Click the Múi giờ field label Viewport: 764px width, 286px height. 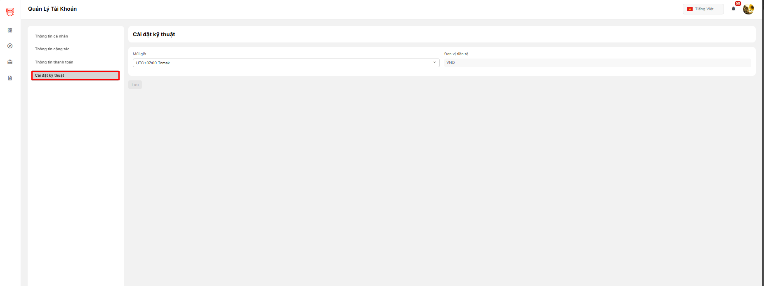coord(139,54)
